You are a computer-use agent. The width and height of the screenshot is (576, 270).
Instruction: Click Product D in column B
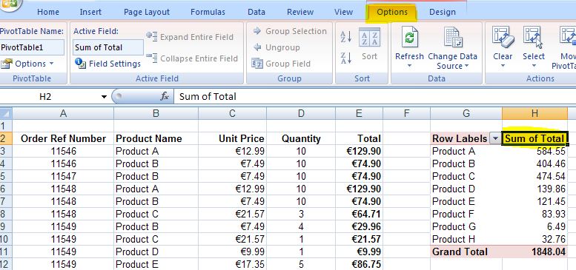click(156, 252)
